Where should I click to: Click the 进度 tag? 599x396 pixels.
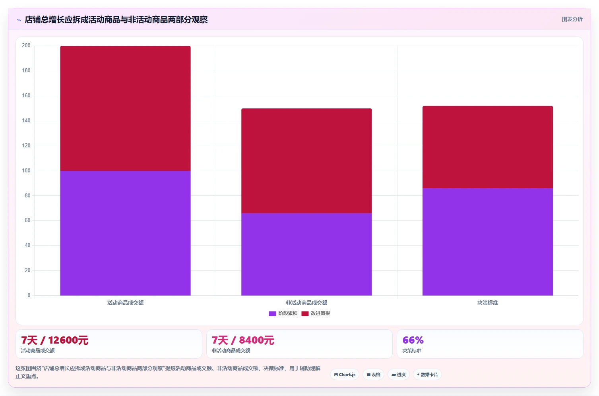click(399, 375)
